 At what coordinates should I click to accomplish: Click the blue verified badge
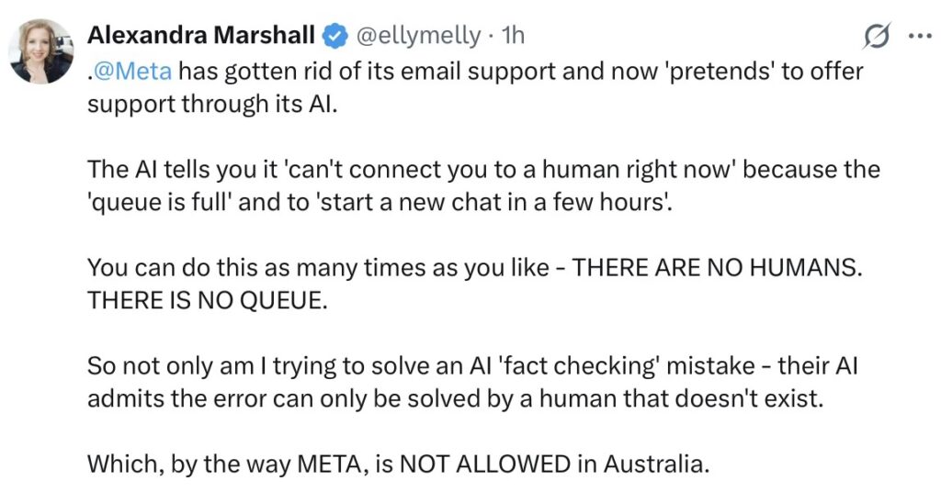334,37
